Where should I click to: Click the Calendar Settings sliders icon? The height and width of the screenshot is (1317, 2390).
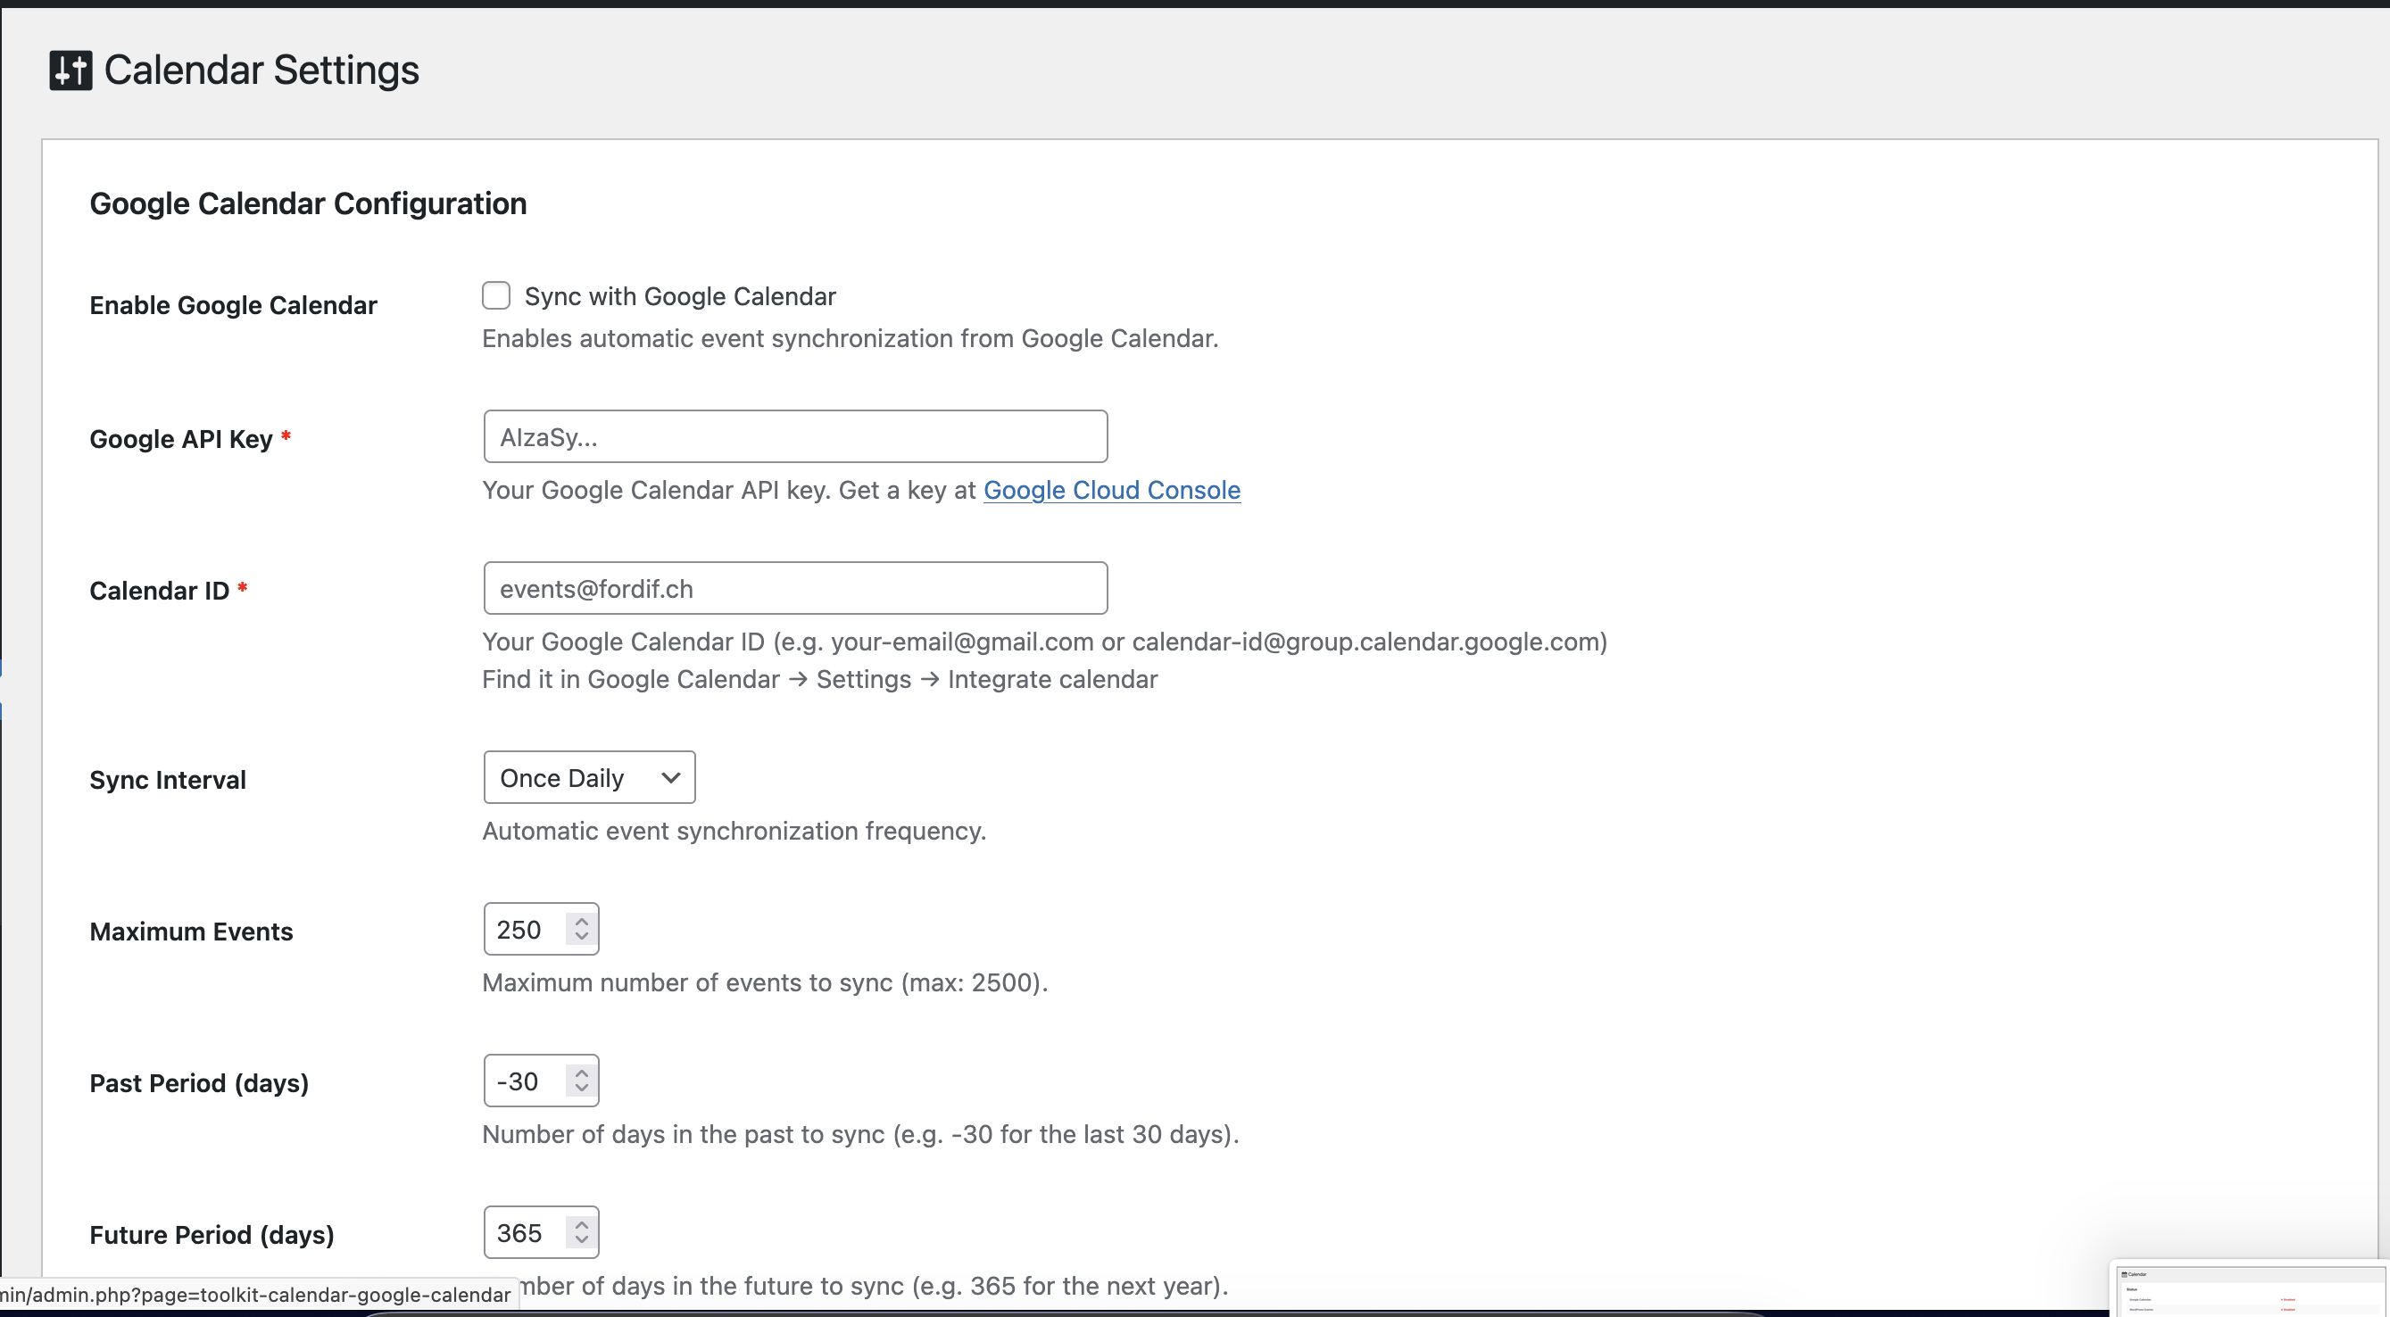[71, 70]
